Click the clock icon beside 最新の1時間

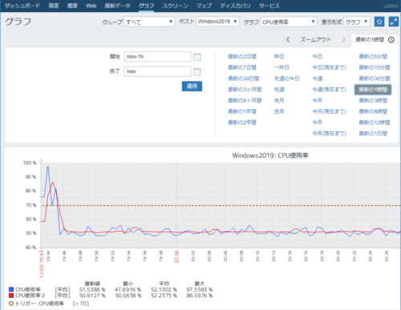point(391,40)
